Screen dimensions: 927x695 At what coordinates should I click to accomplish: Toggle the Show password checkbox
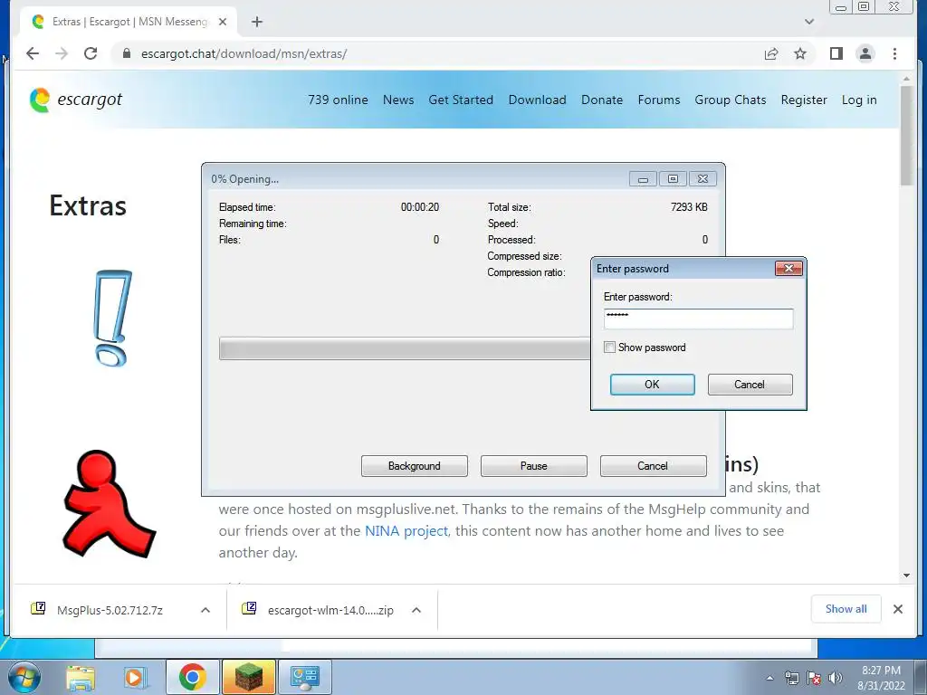[x=609, y=347]
